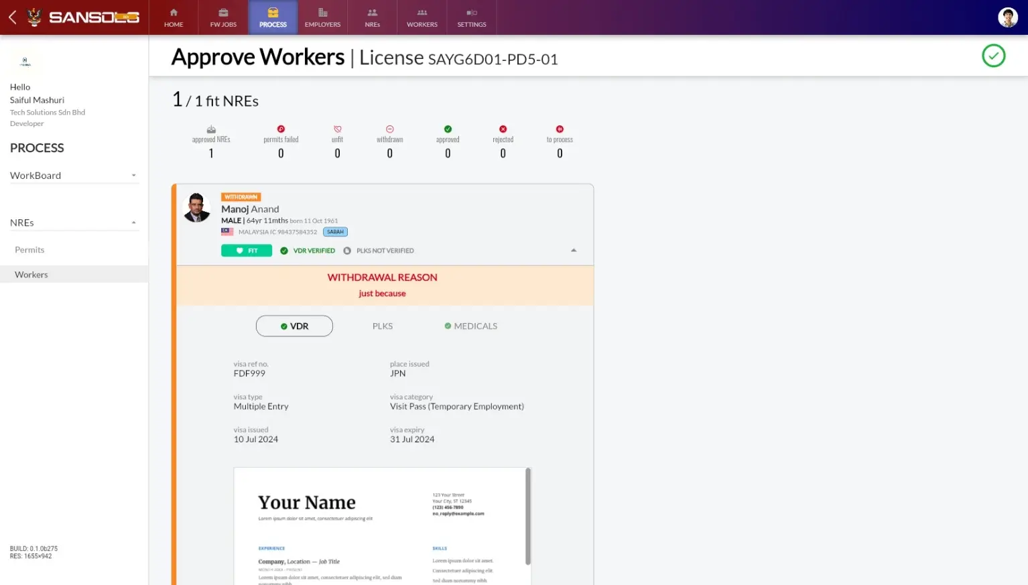1028x585 pixels.
Task: Click the PLKS NOT VERIFIED indicator
Action: [379, 251]
